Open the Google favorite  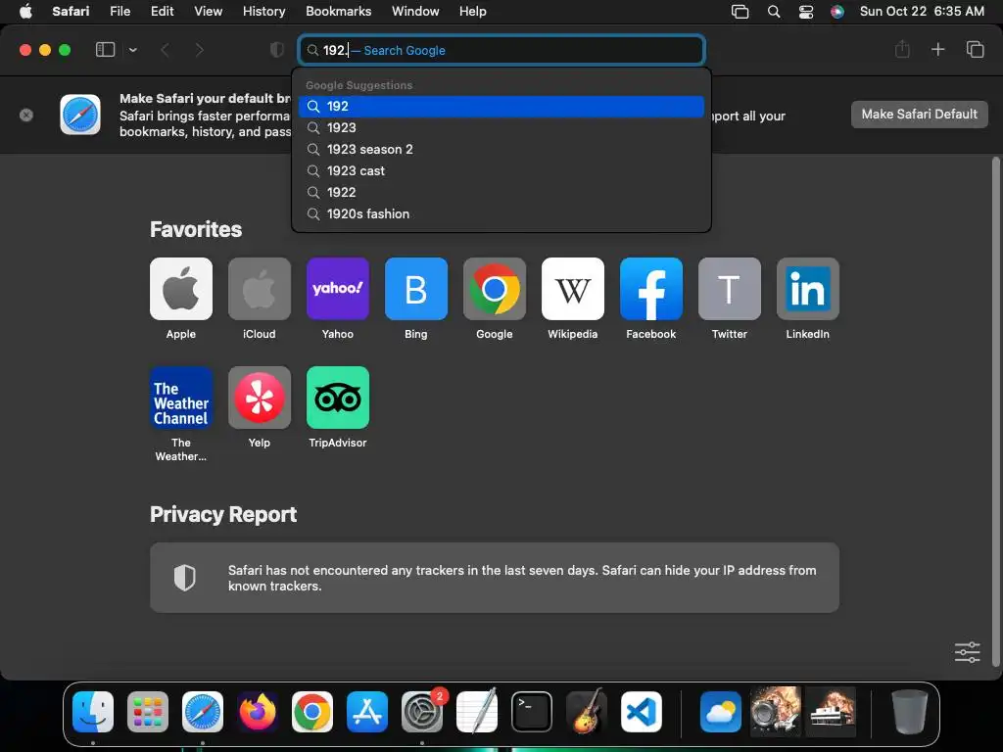point(495,289)
